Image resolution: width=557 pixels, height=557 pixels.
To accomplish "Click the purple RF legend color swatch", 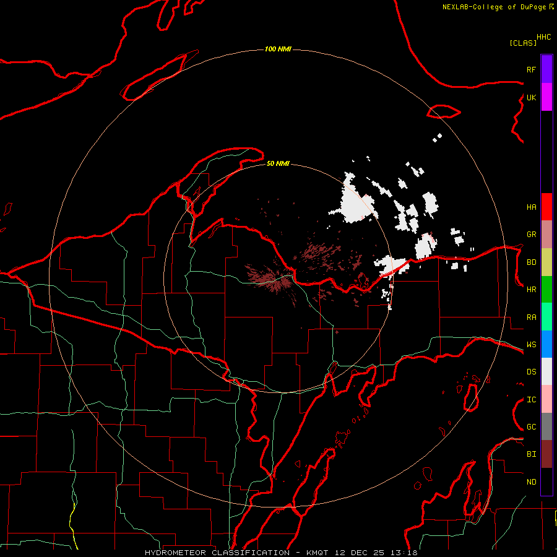I will coord(546,69).
